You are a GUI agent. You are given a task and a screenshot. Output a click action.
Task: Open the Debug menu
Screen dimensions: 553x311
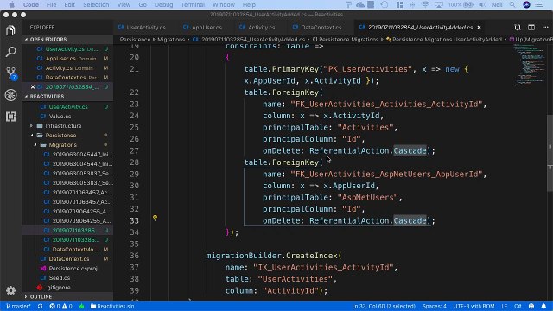(x=163, y=4)
